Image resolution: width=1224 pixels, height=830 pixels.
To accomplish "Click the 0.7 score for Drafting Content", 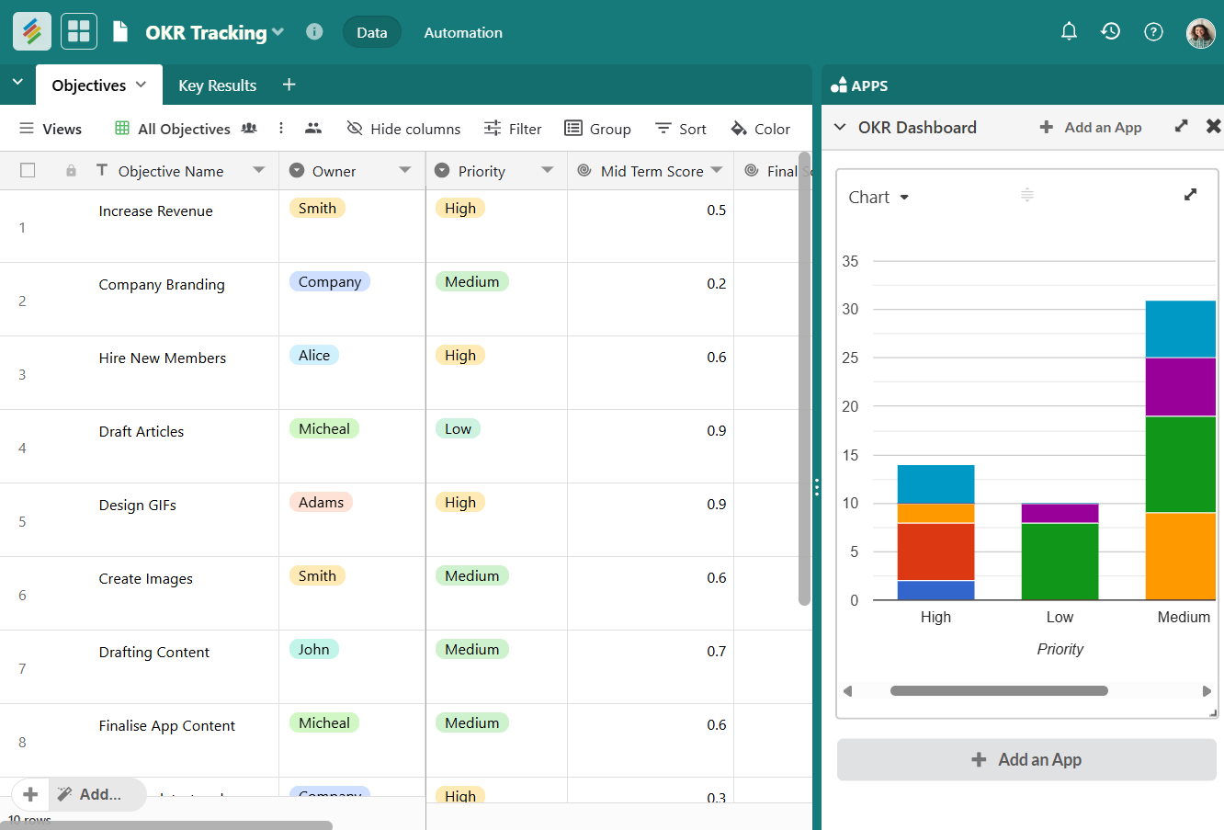I will pos(717,651).
